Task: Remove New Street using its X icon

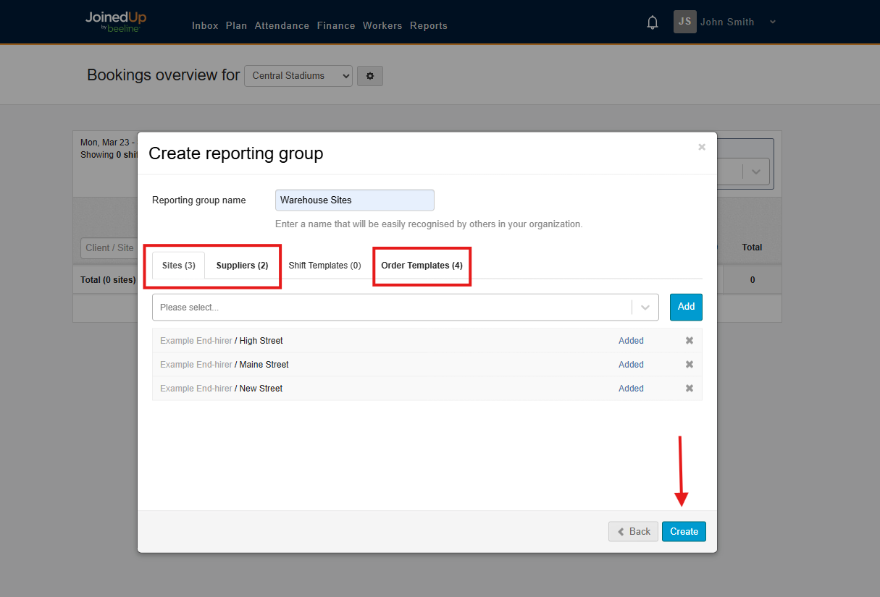Action: (689, 388)
